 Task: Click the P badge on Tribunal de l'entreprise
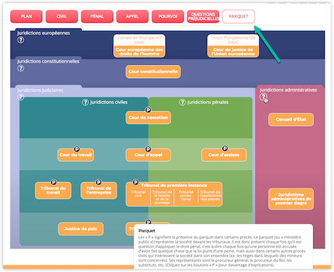99,182
